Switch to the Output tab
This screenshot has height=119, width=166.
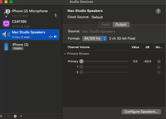tap(121, 25)
